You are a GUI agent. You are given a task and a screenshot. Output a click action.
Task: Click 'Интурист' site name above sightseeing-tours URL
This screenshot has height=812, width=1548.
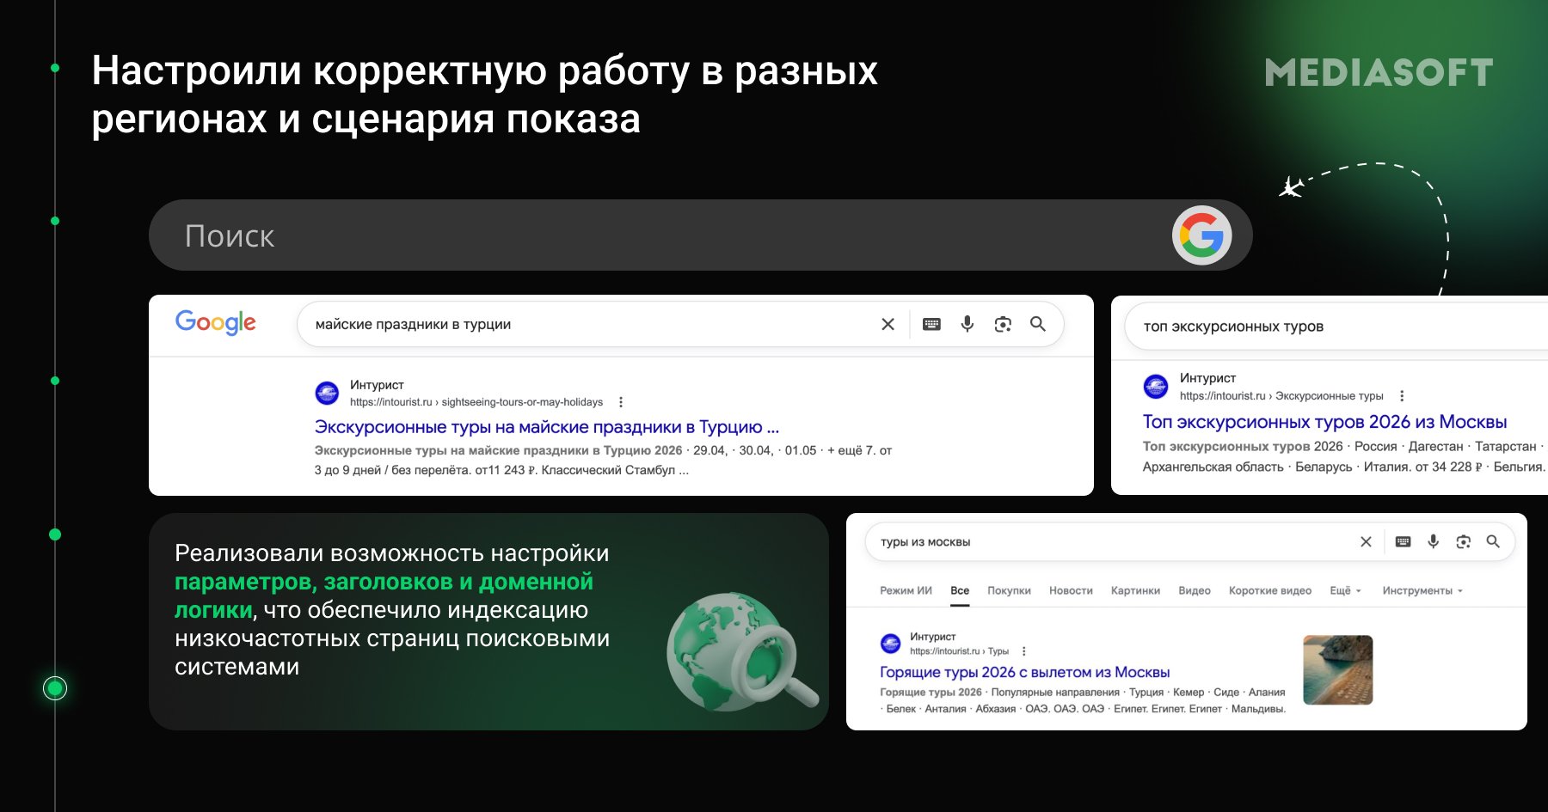pyautogui.click(x=377, y=385)
